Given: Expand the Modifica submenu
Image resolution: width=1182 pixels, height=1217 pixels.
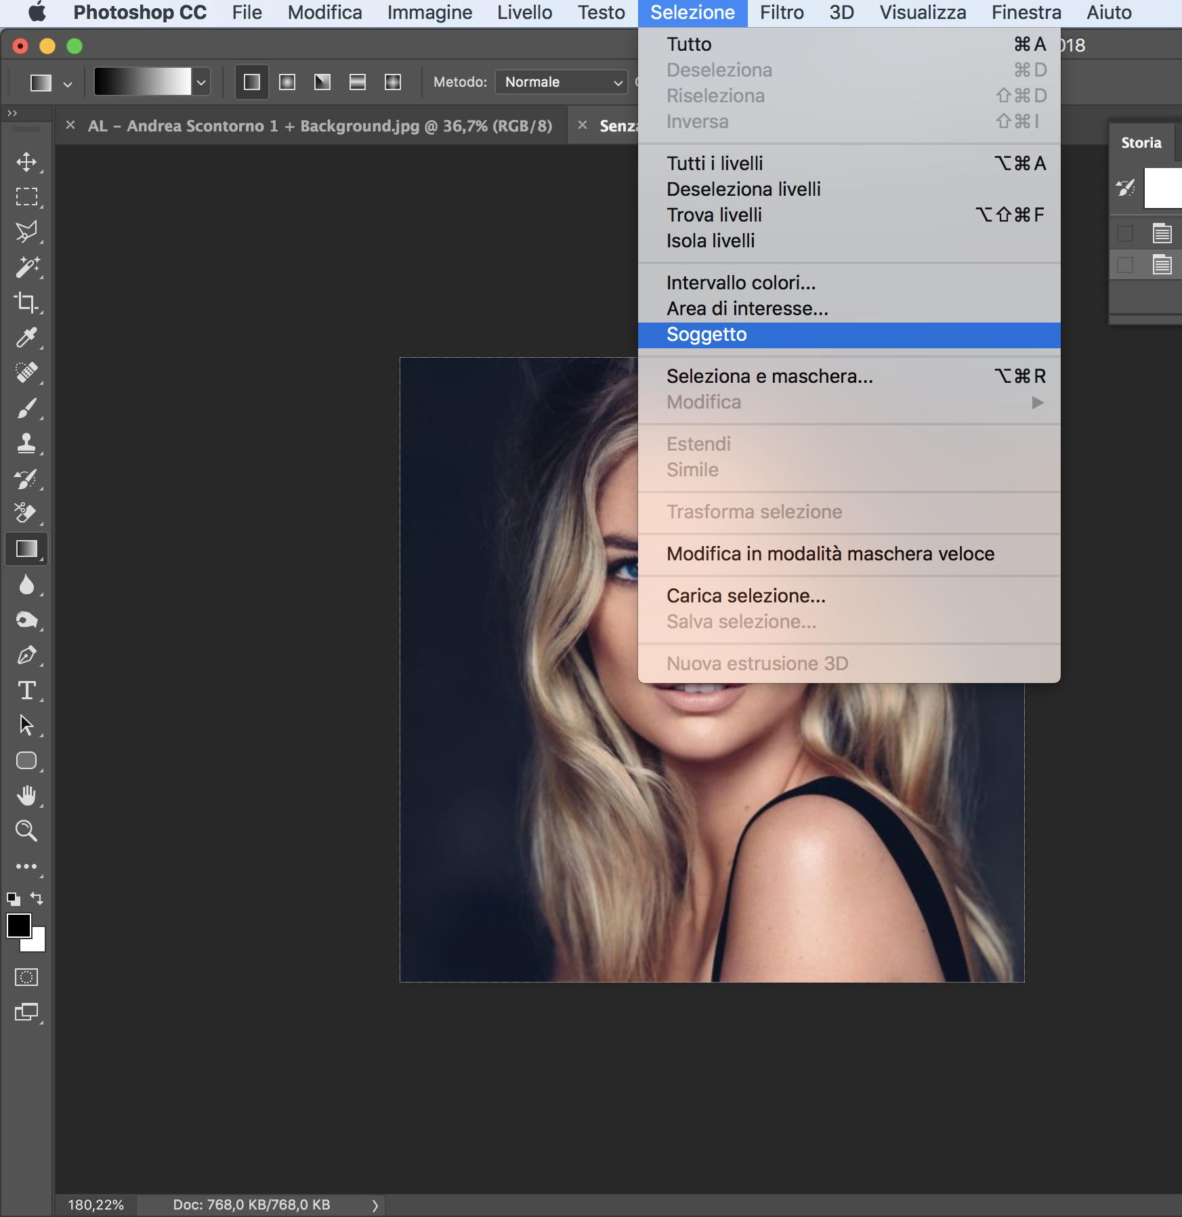Looking at the screenshot, I should (849, 403).
